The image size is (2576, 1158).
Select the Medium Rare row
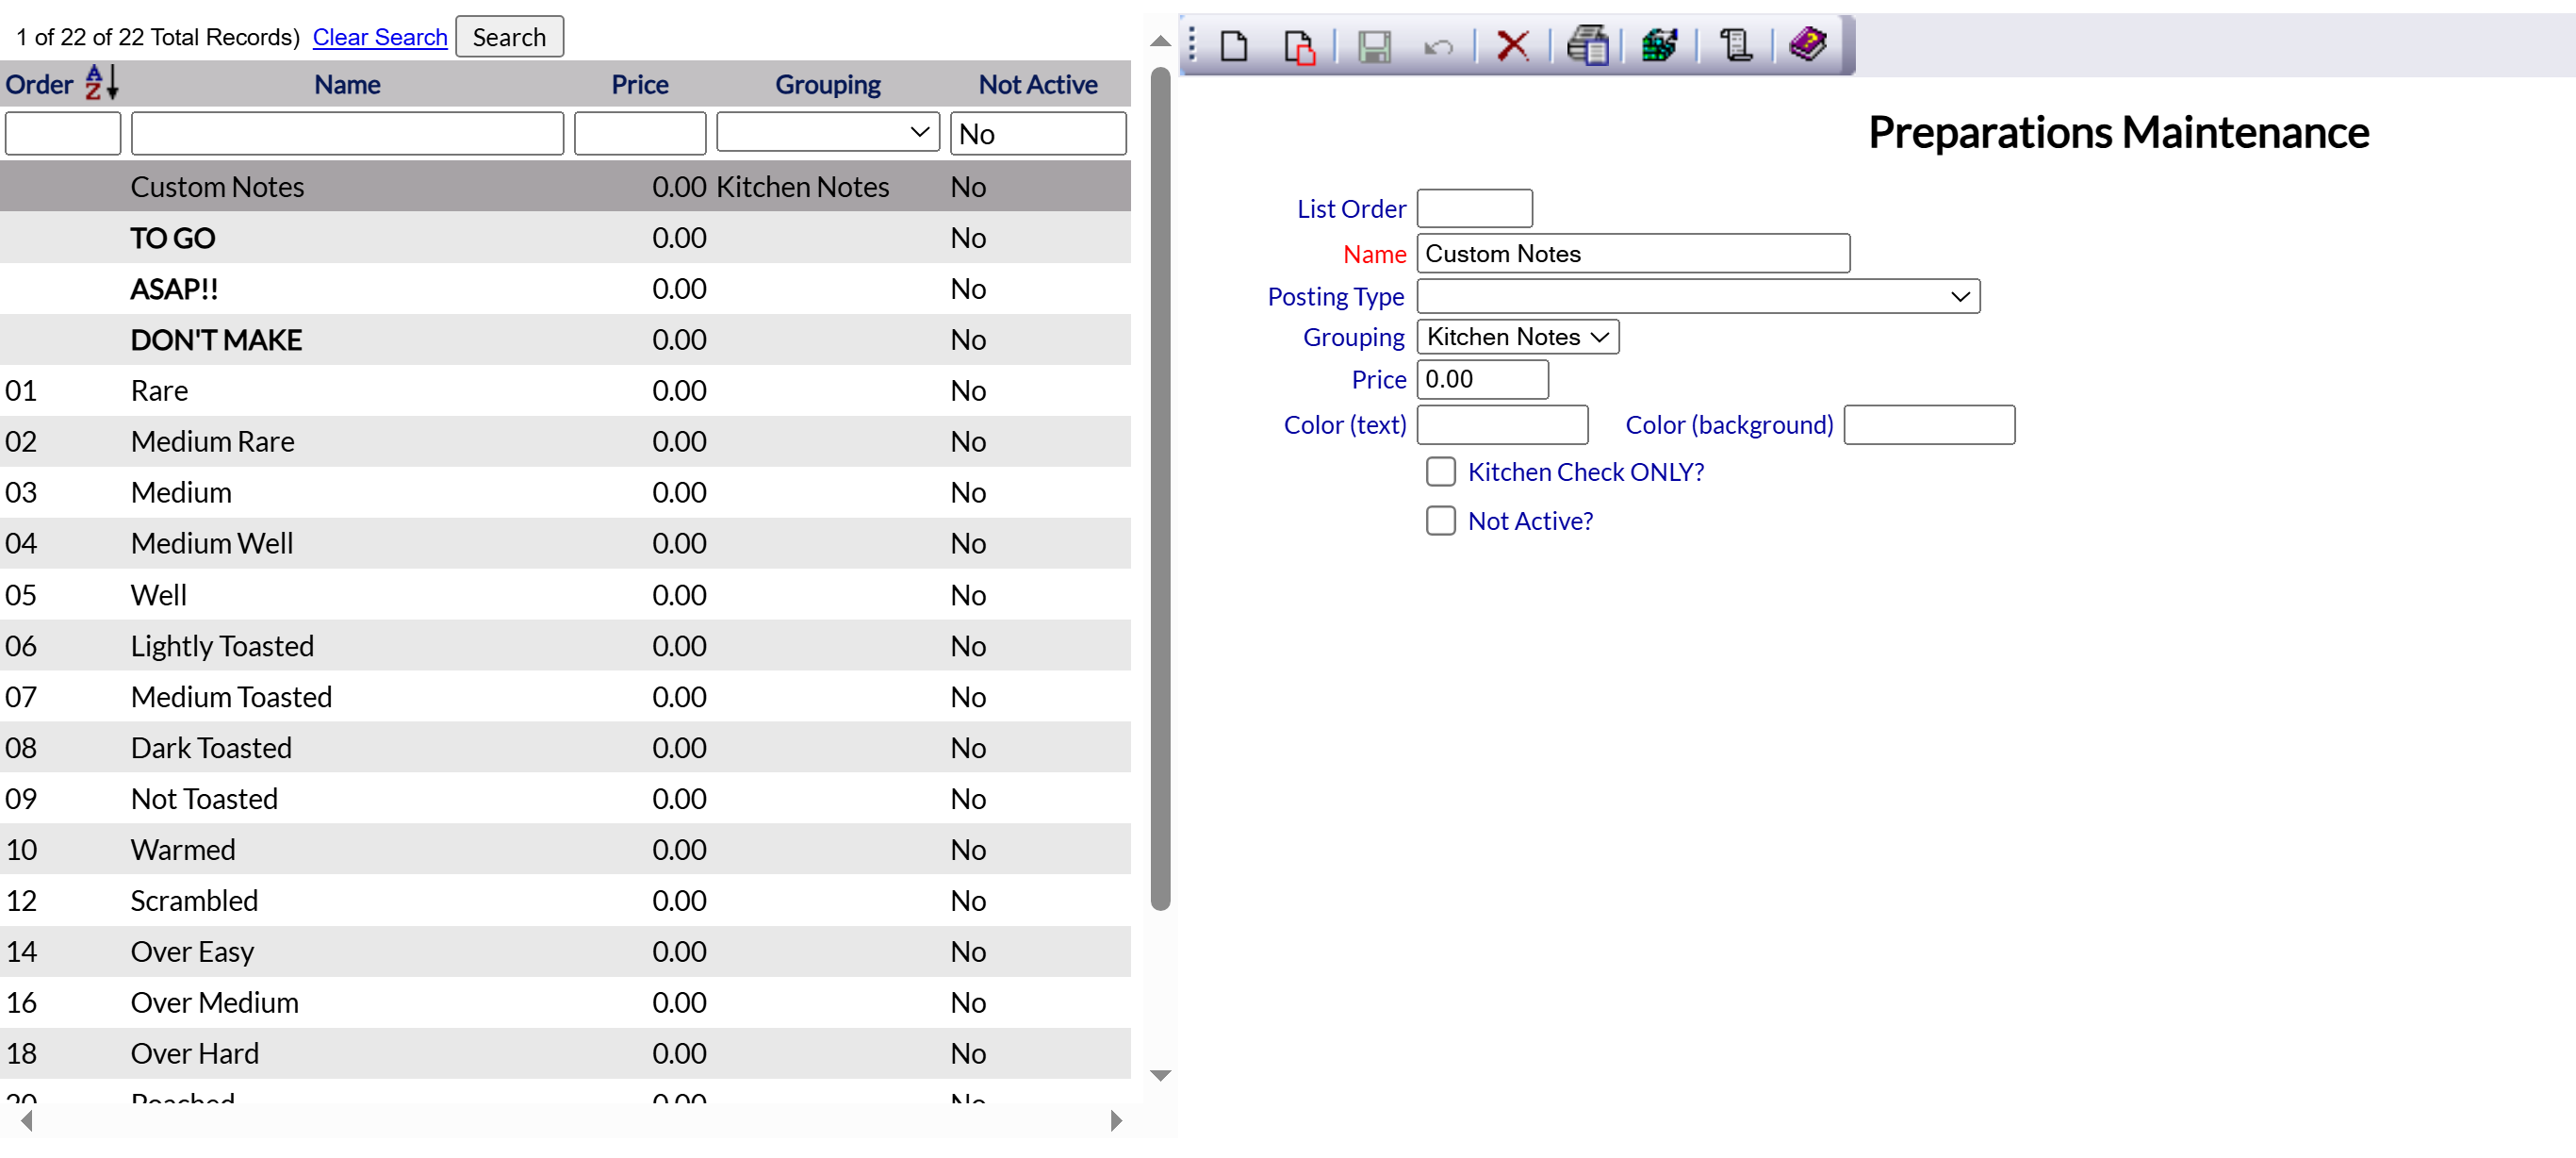click(x=565, y=441)
